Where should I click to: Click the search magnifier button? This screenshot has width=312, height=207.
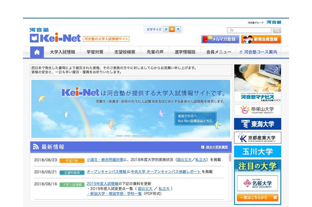[x=277, y=30]
